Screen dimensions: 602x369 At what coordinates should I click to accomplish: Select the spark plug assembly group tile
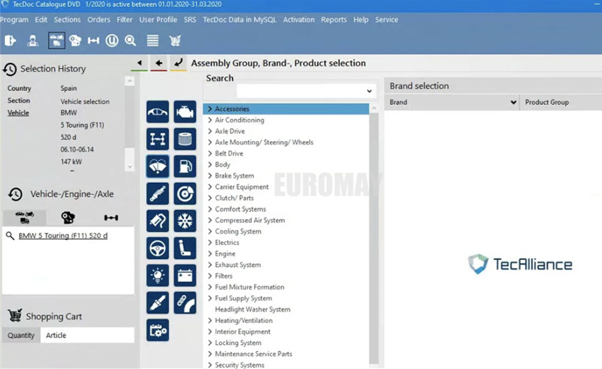(157, 303)
